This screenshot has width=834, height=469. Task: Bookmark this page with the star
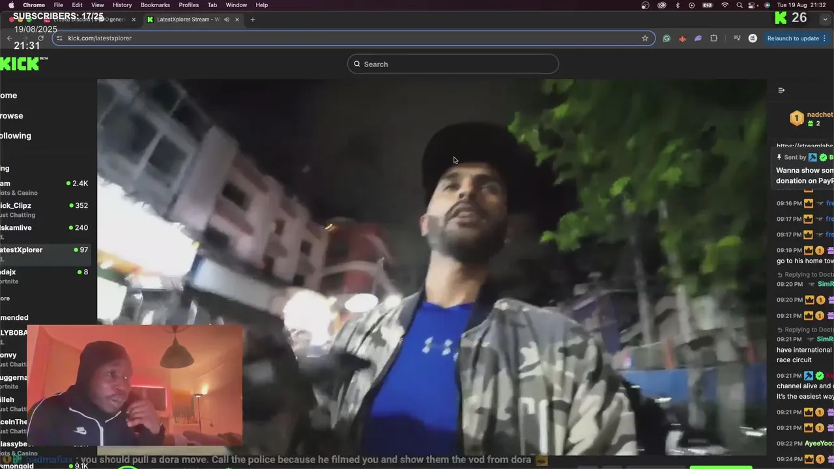click(x=645, y=38)
